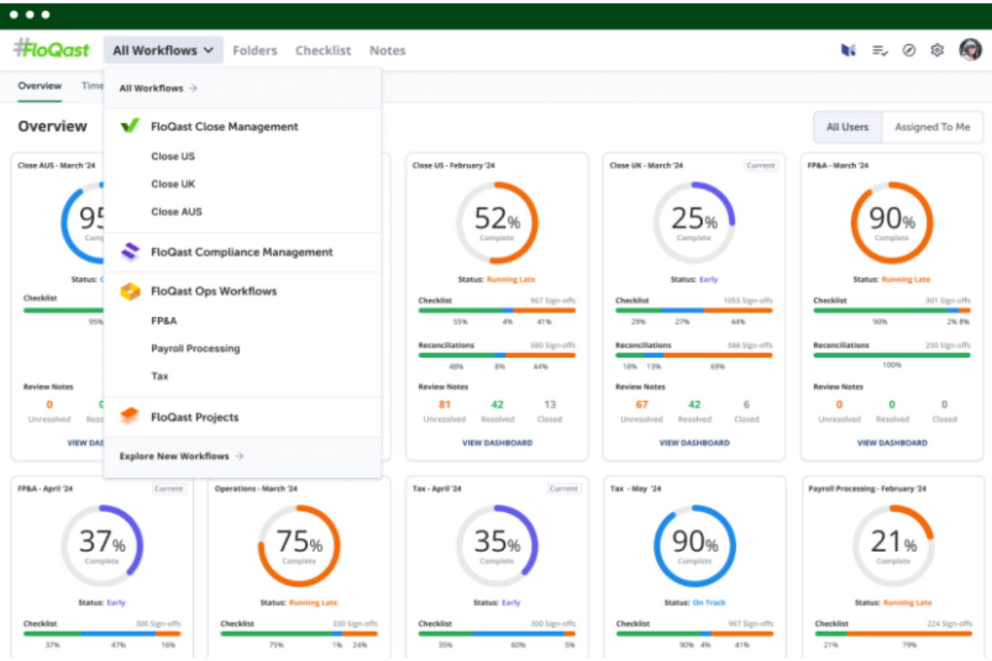Screen dimensions: 992x661
Task: Click the checklist tasks icon in the top bar
Action: click(x=879, y=50)
